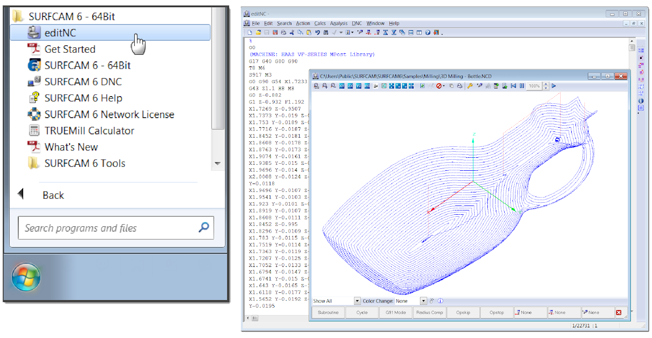Zoom out on the backplot view
This screenshot has height=338, width=652.
(333, 86)
